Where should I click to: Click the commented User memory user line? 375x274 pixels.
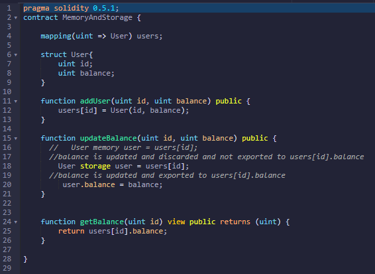pyautogui.click(x=123, y=147)
